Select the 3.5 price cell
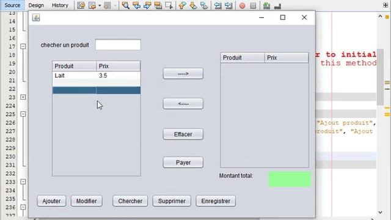Image resolution: width=391 pixels, height=220 pixels. (118, 76)
